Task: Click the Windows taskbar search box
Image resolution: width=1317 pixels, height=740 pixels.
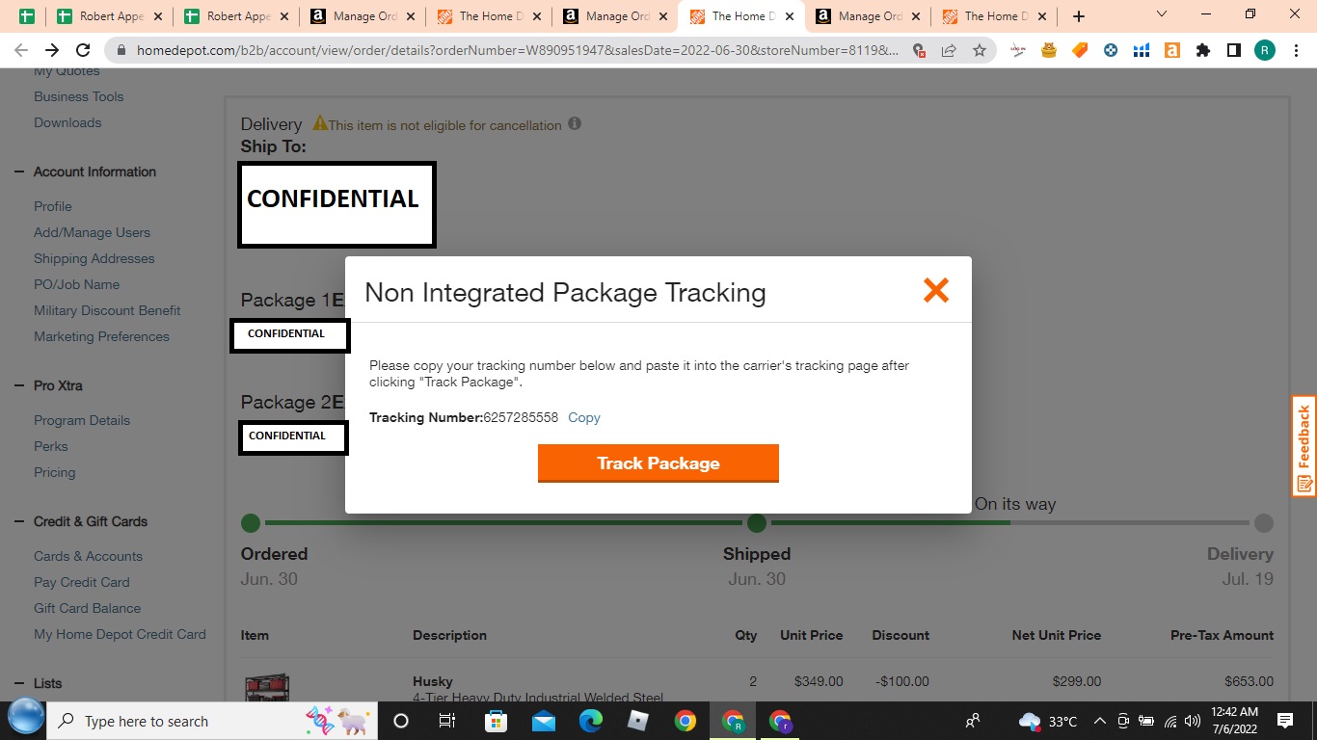Action: click(x=212, y=721)
